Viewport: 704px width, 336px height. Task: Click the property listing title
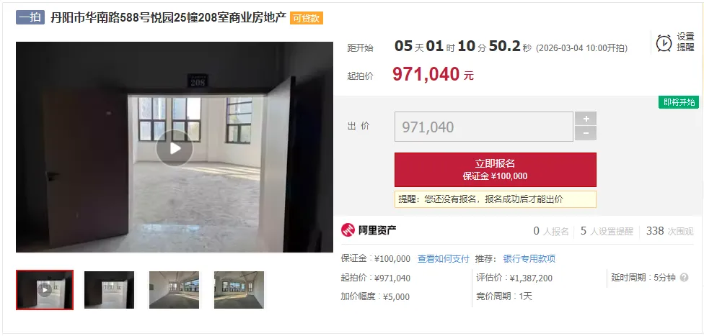point(168,18)
